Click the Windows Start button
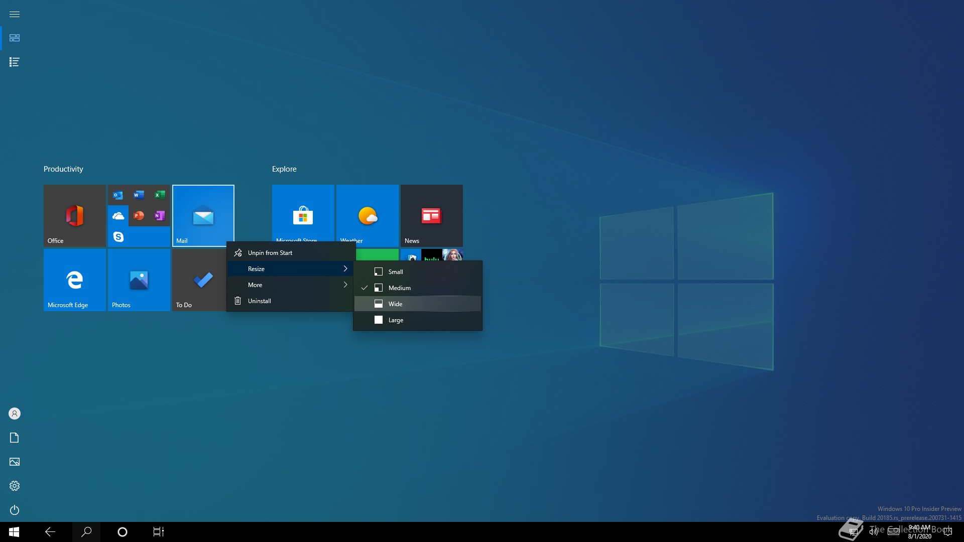Screen dimensions: 964x542 14,532
